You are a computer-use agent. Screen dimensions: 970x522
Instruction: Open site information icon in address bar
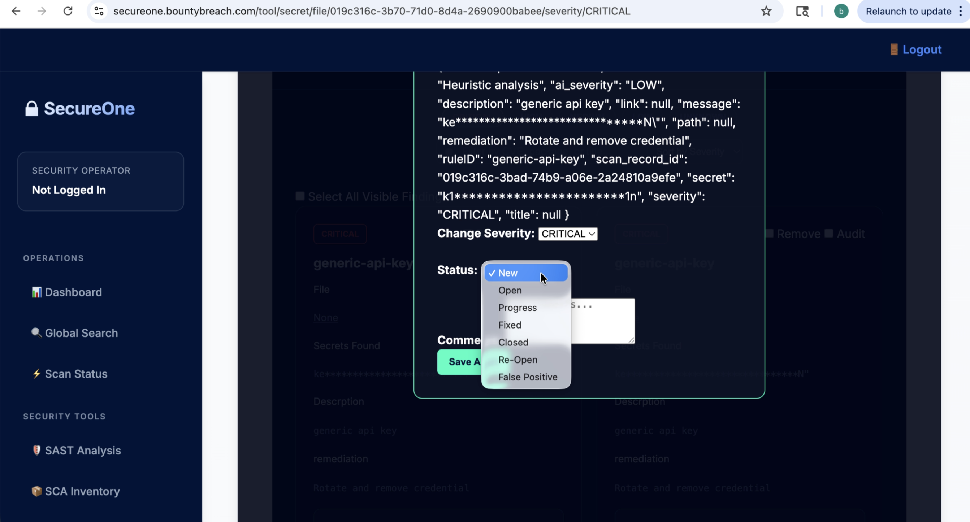99,11
